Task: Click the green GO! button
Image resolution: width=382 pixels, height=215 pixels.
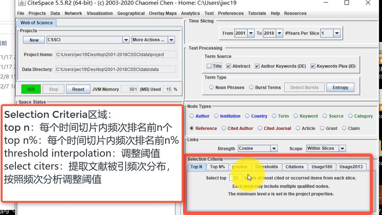Action: (31, 89)
